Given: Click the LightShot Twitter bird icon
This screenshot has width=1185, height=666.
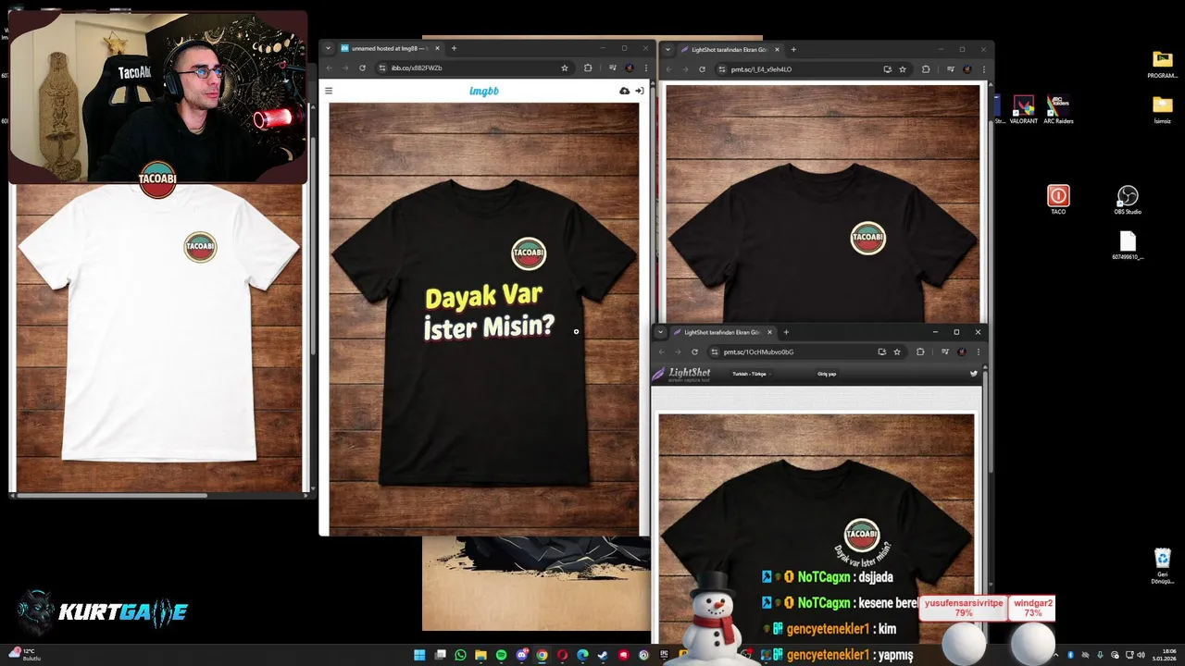Looking at the screenshot, I should (x=973, y=374).
